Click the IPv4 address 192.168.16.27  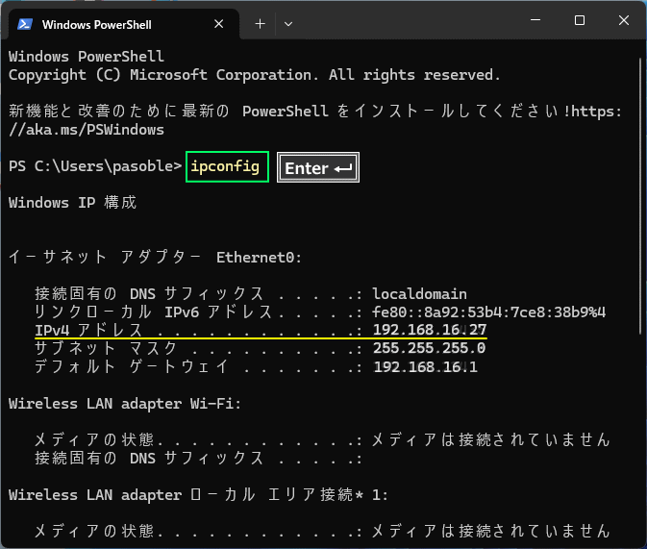coord(430,330)
